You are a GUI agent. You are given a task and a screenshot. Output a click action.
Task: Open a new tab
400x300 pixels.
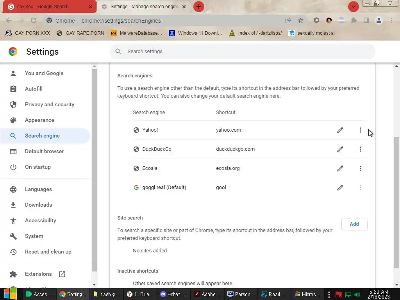tap(199, 7)
